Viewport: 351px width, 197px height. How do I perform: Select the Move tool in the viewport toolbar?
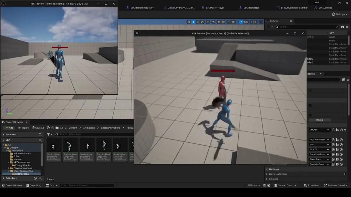coord(193,22)
